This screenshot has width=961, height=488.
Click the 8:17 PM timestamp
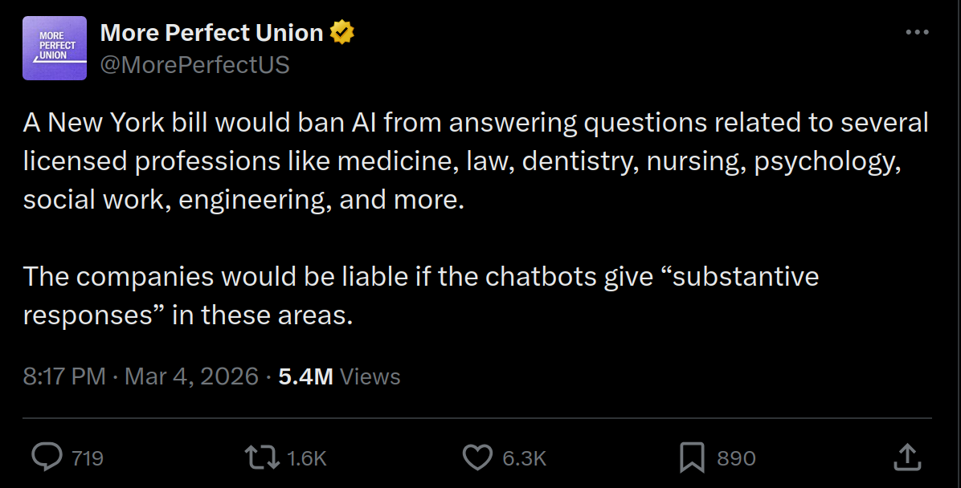pyautogui.click(x=64, y=376)
